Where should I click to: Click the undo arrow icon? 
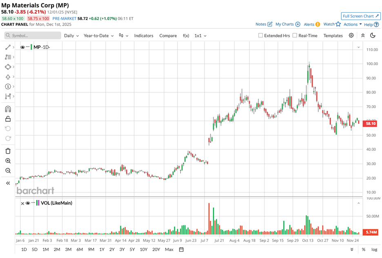[x=8, y=128]
